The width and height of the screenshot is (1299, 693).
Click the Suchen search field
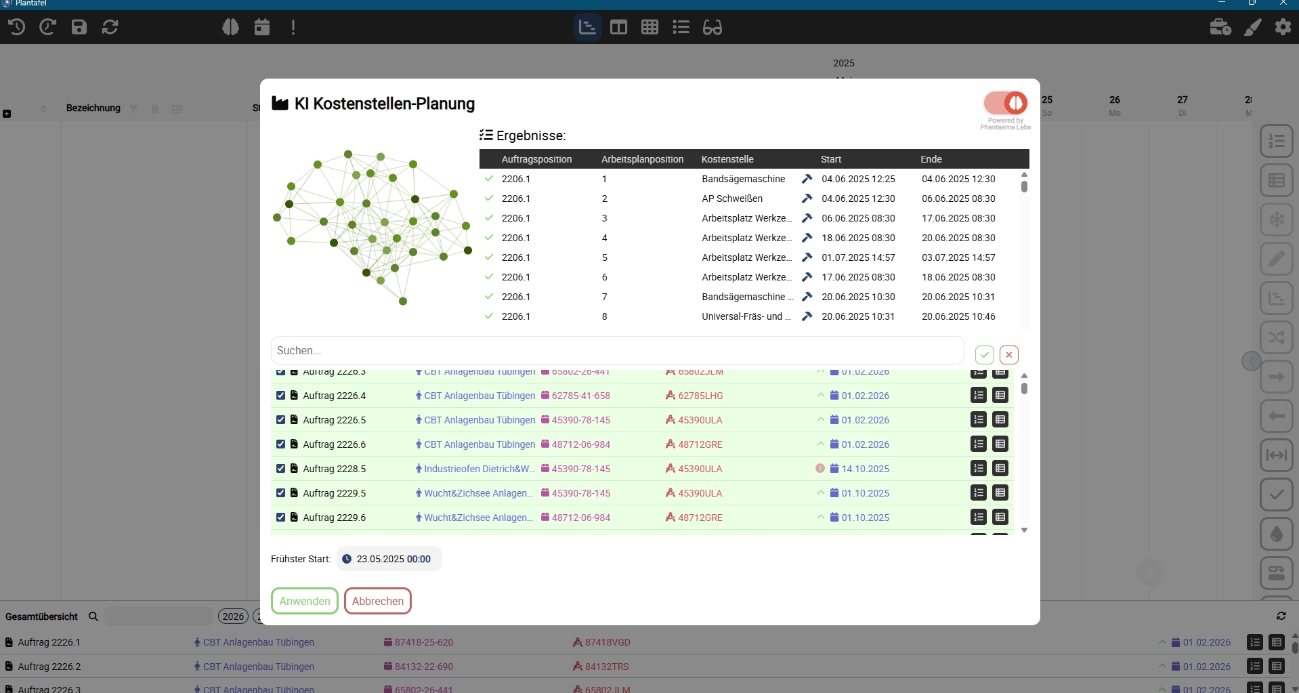tap(618, 350)
